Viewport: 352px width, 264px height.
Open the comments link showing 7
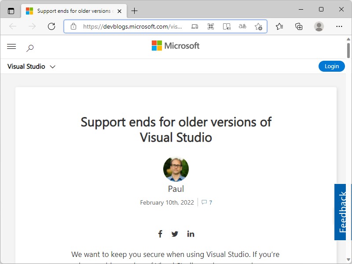click(207, 202)
